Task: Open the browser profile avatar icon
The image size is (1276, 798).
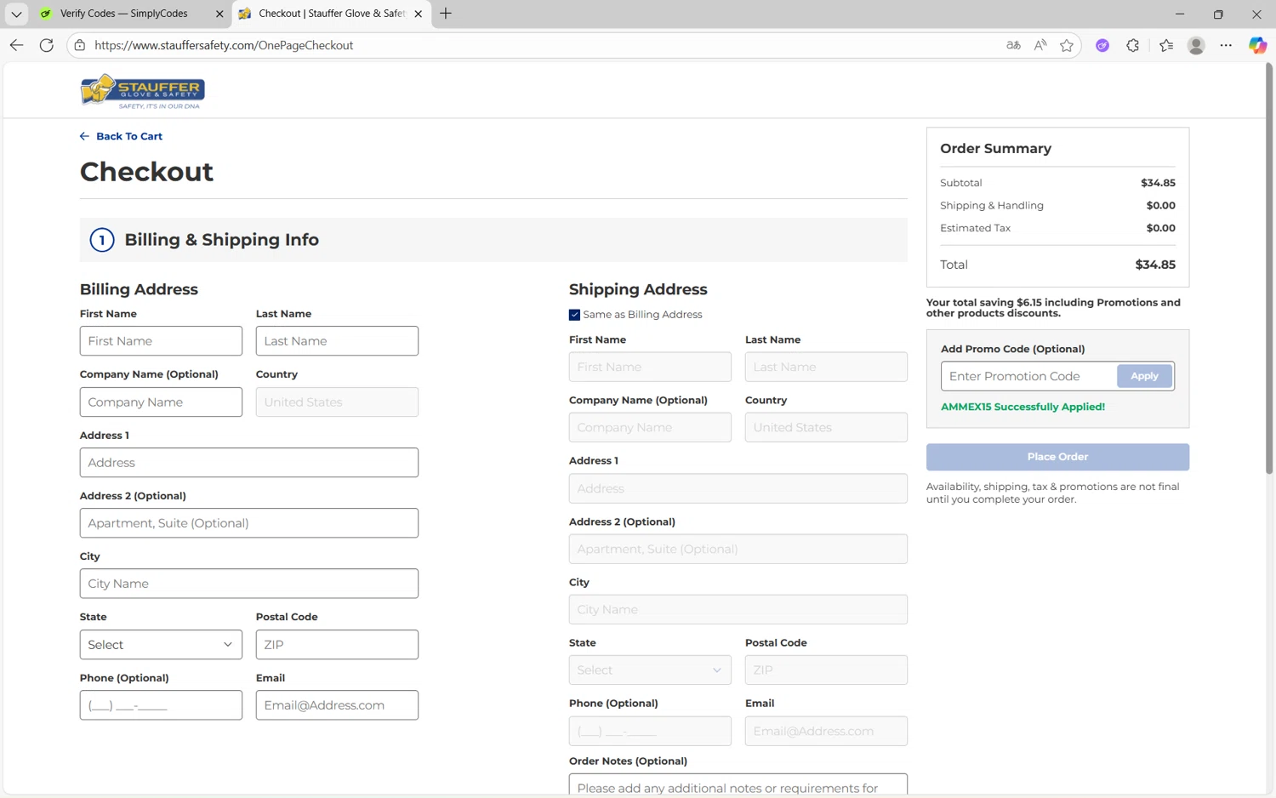Action: coord(1195,45)
